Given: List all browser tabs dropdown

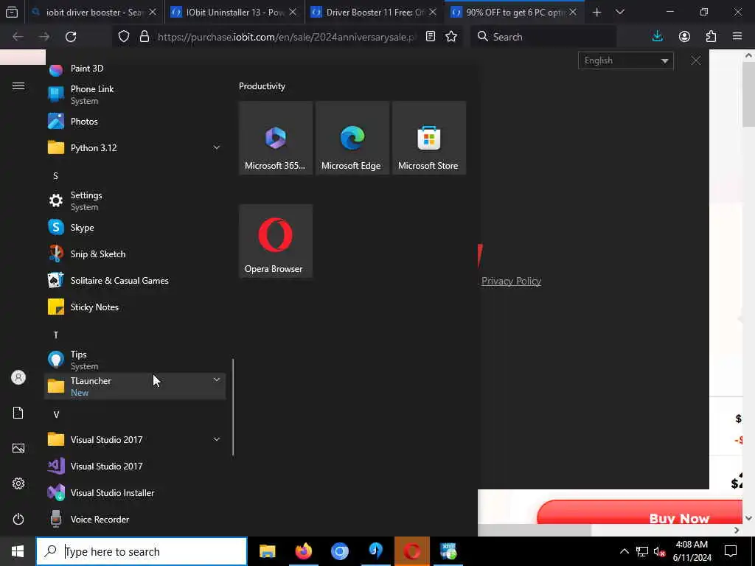Looking at the screenshot, I should click(620, 12).
